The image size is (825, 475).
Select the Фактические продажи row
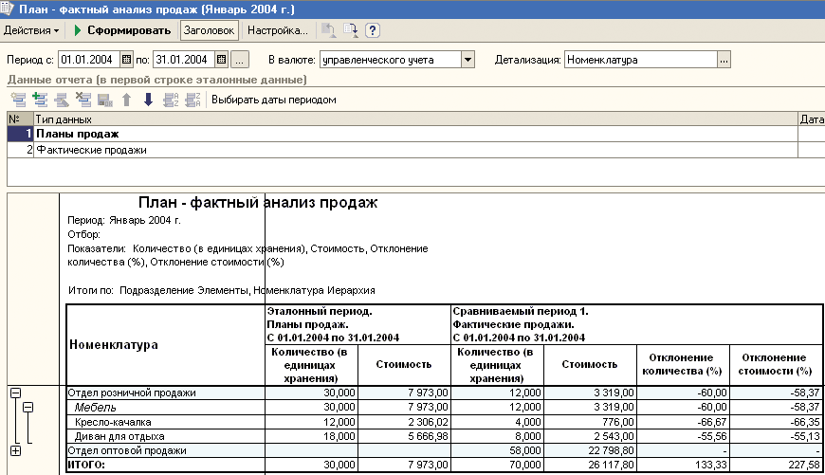[x=91, y=150]
